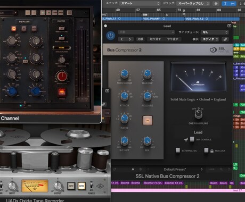Click the lower-right blue EQ filter knob

36,91
